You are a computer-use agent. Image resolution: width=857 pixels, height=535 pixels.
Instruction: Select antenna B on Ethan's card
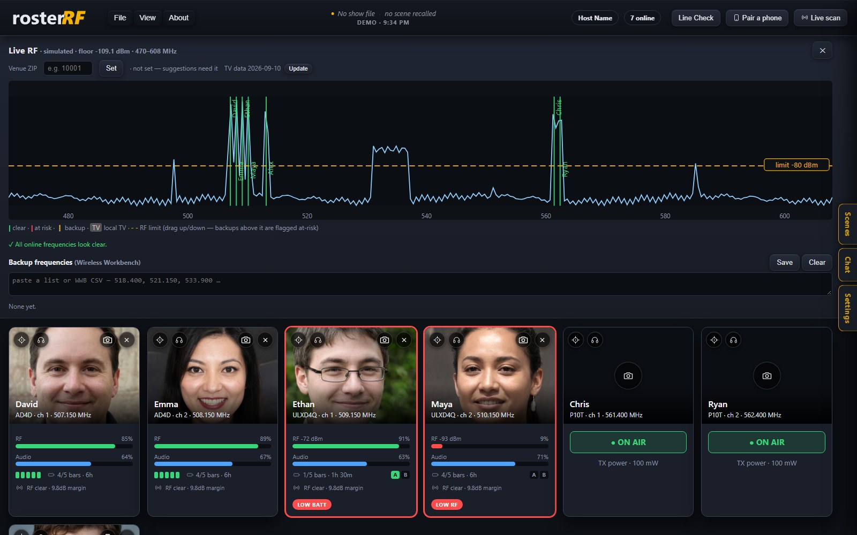405,475
